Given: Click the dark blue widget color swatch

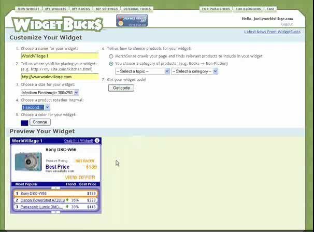Looking at the screenshot, I should coord(24,123).
